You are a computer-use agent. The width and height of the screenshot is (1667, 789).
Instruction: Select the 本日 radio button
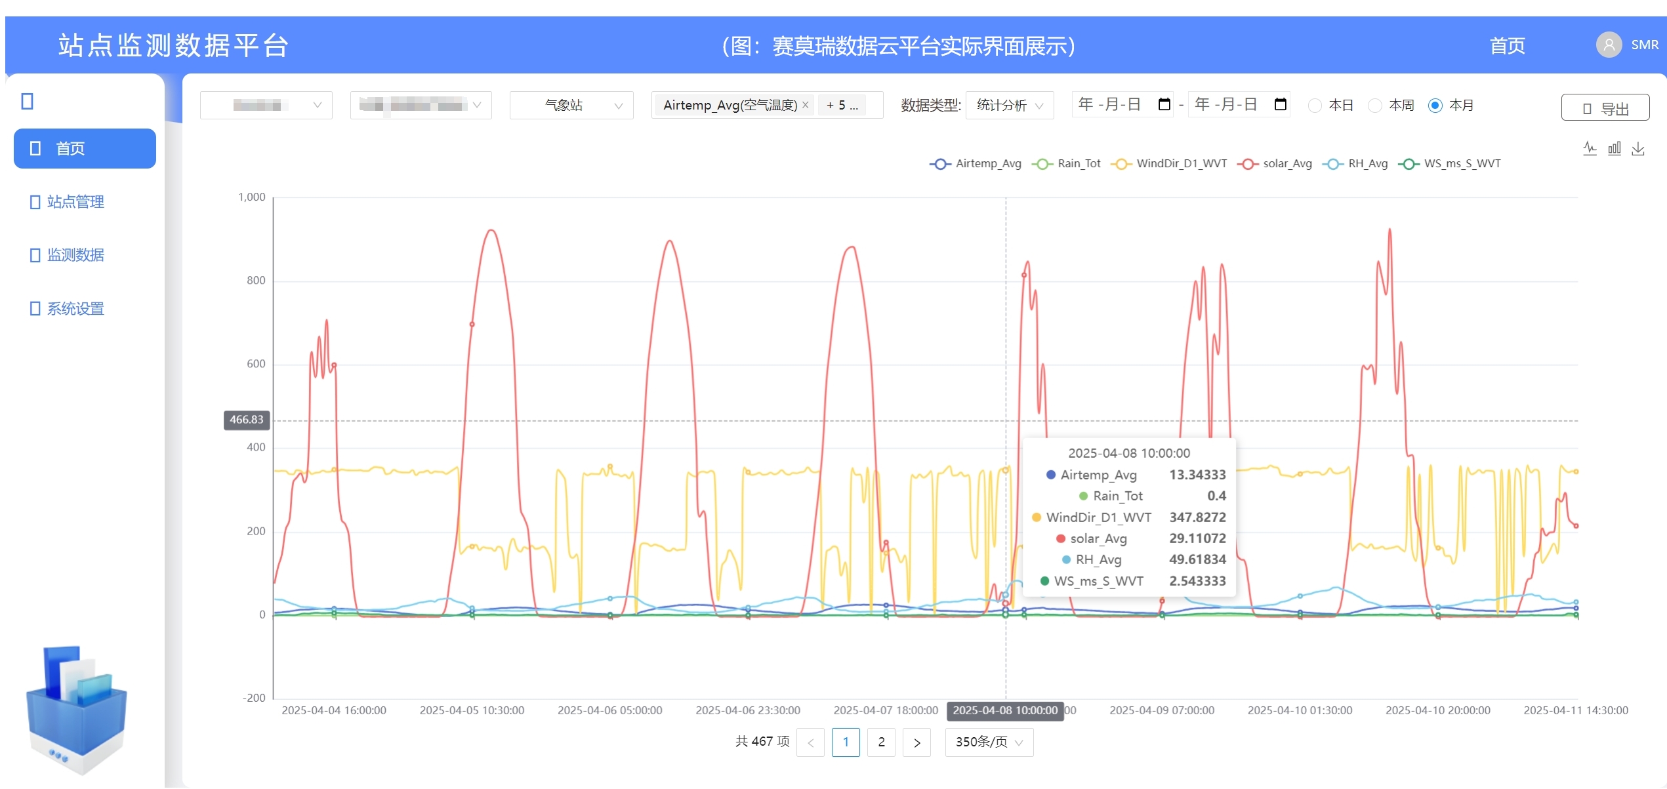1315,106
